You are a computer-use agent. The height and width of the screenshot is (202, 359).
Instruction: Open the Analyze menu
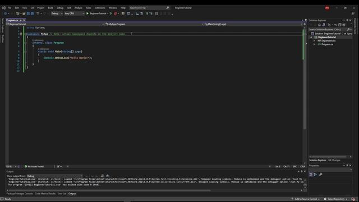[78, 8]
